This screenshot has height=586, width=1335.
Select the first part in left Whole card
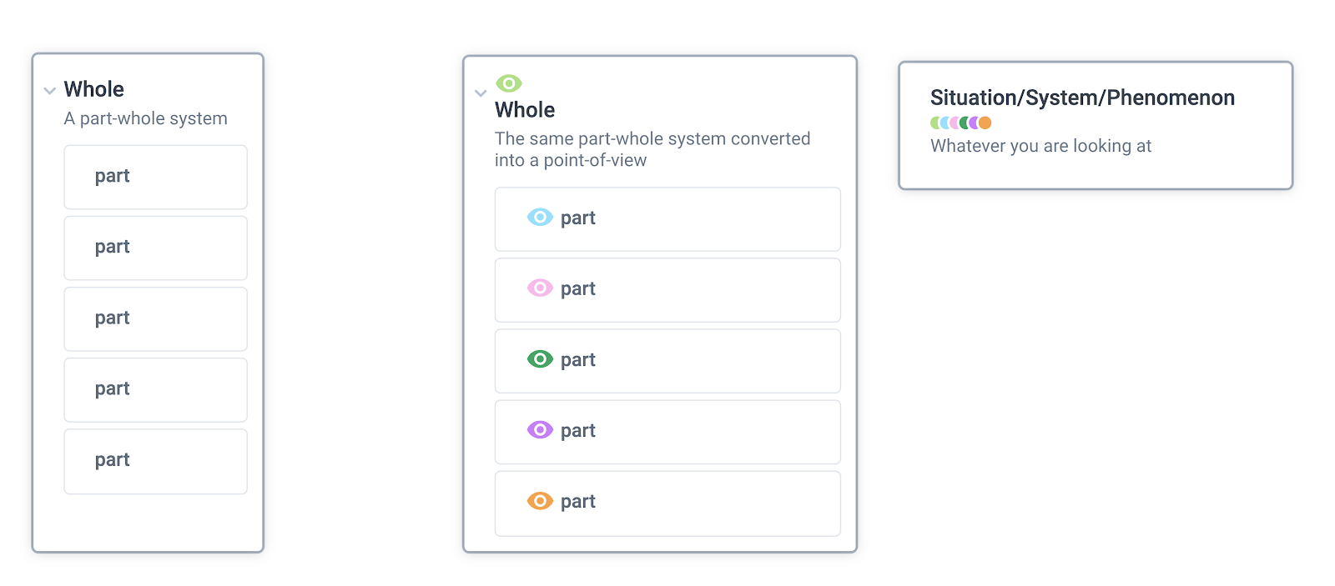click(155, 177)
